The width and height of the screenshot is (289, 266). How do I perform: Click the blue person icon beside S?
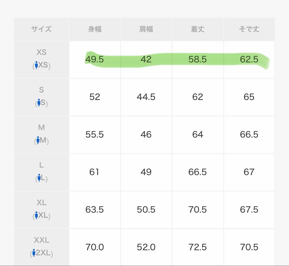(x=39, y=103)
